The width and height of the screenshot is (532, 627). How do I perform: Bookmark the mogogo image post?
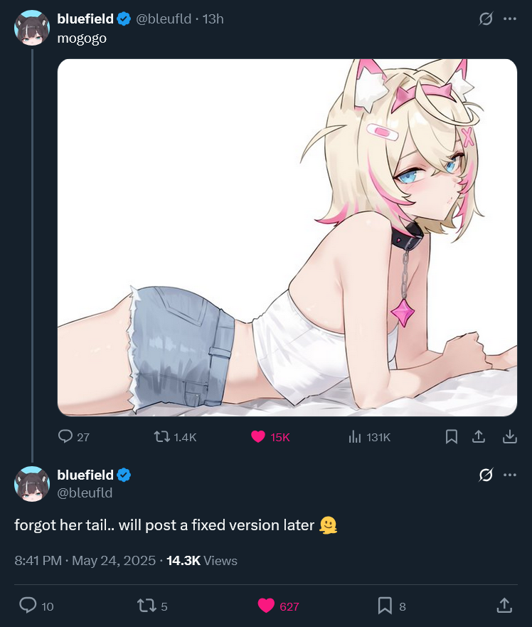tap(451, 436)
